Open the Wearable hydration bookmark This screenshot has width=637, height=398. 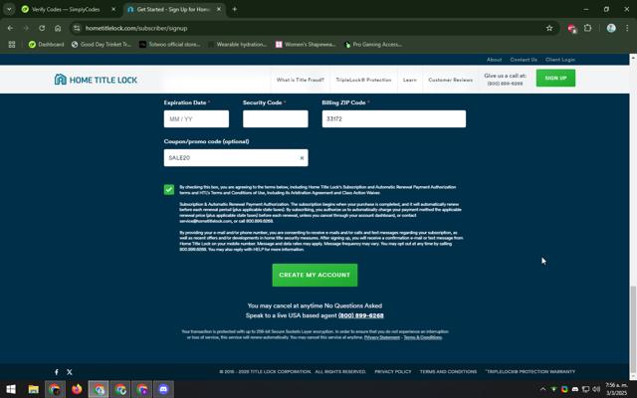pyautogui.click(x=237, y=44)
